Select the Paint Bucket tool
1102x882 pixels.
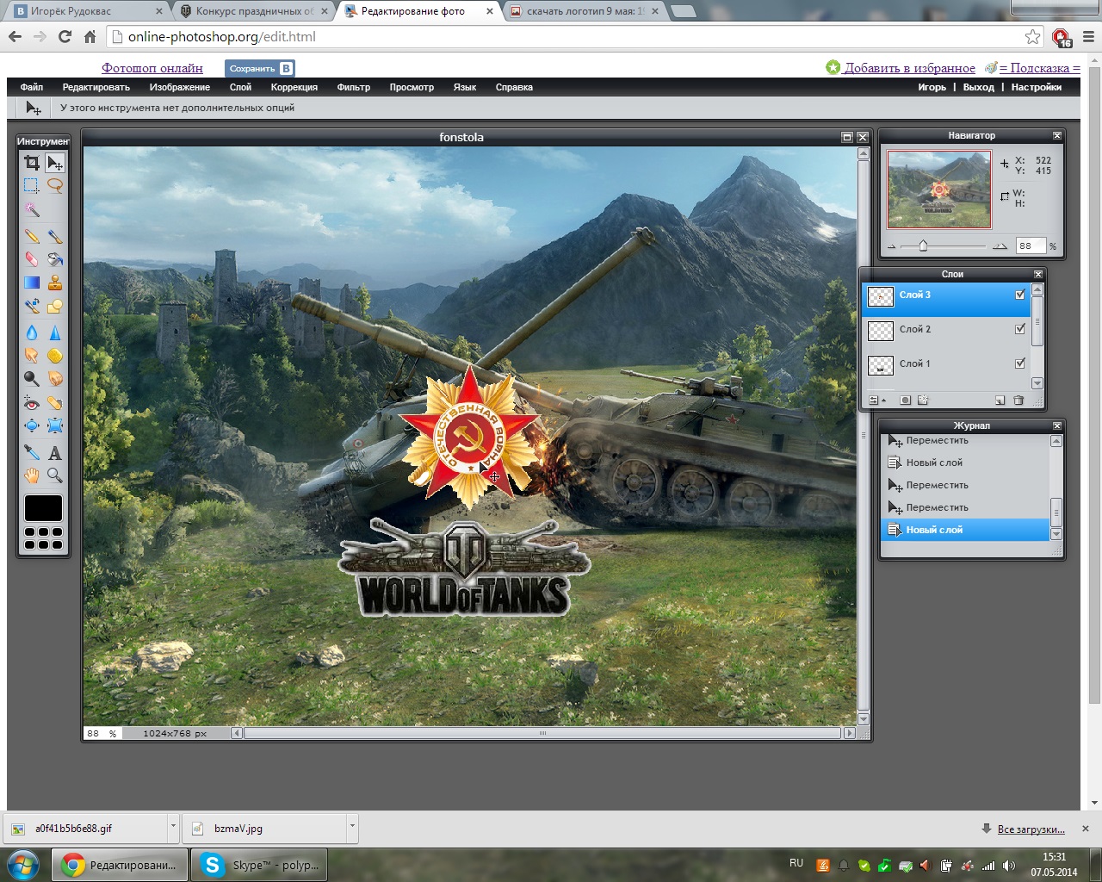(55, 259)
